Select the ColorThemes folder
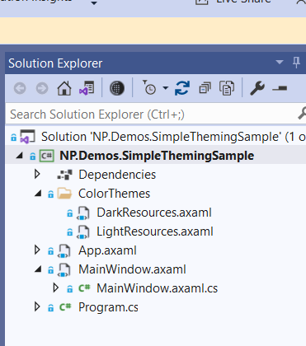This screenshot has height=346, width=306. point(114,194)
